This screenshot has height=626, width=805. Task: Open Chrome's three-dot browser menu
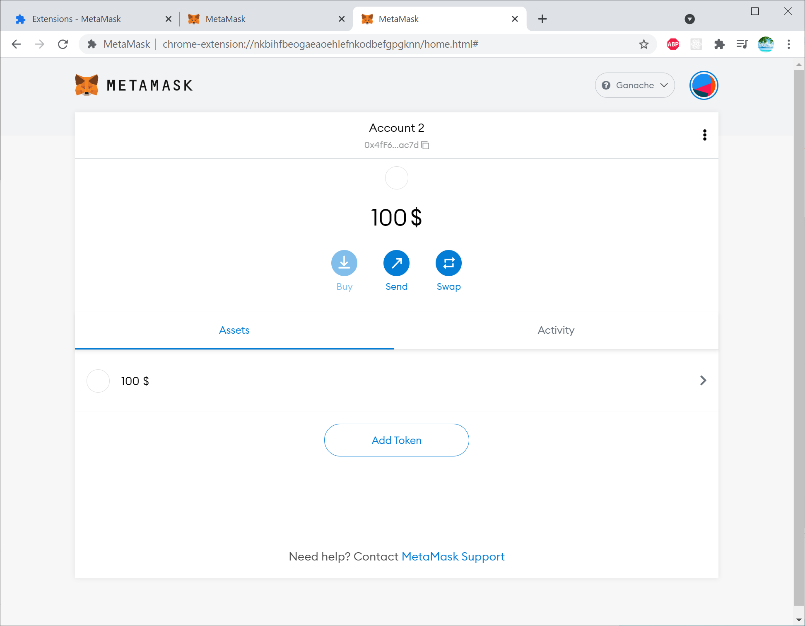(788, 44)
